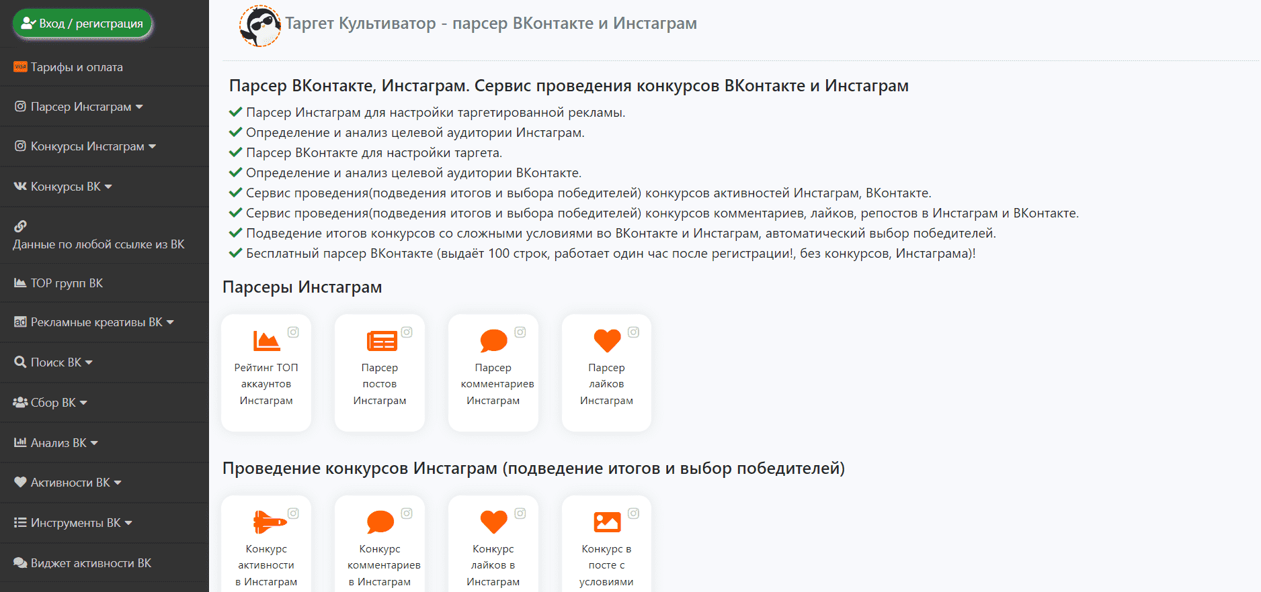Click the ad icon beside Рекламные креативы ВК
This screenshot has height=592, width=1261.
coord(20,322)
